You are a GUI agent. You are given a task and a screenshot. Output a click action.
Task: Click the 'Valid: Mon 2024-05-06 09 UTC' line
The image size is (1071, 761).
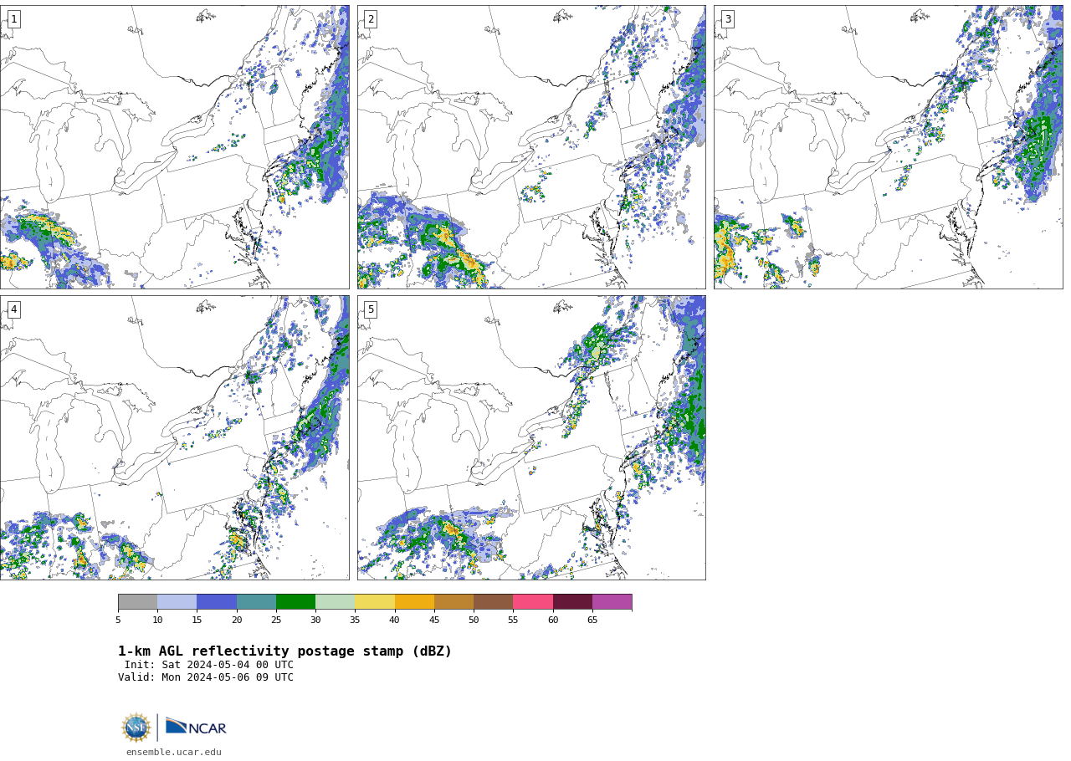pyautogui.click(x=206, y=677)
